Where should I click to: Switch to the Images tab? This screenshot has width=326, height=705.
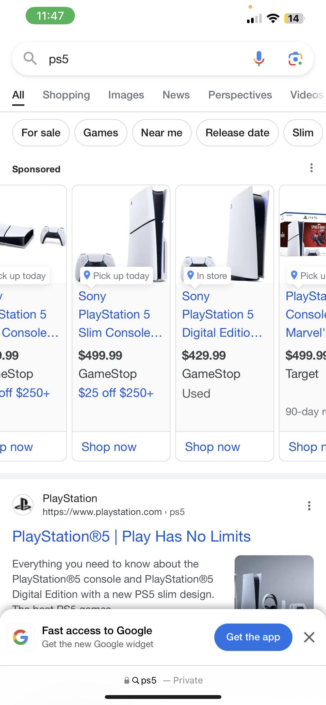point(126,95)
